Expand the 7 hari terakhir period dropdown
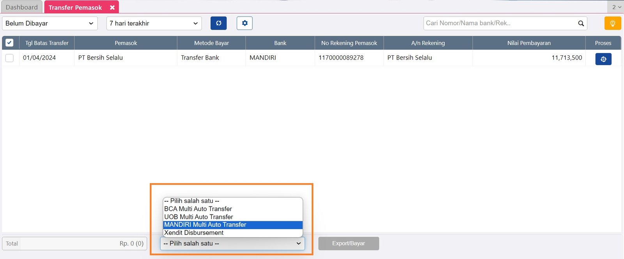Screen dimensions: 624x259 coord(154,23)
